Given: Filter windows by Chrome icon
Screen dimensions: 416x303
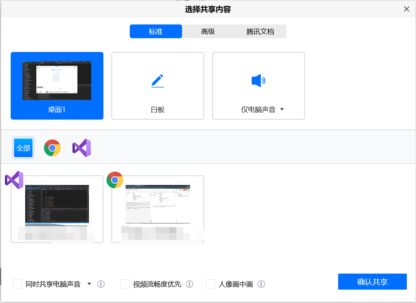Looking at the screenshot, I should pyautogui.click(x=52, y=148).
